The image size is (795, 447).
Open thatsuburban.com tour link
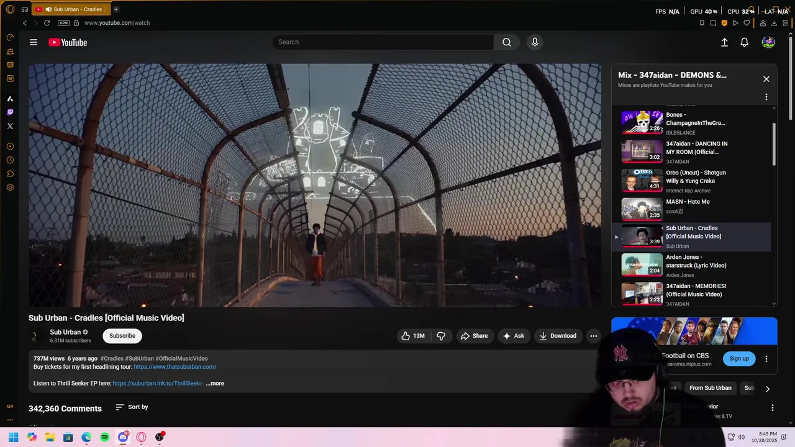pos(175,367)
